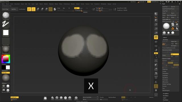
Task: Select the Cylinder3D tool icon
Action: tap(173, 24)
